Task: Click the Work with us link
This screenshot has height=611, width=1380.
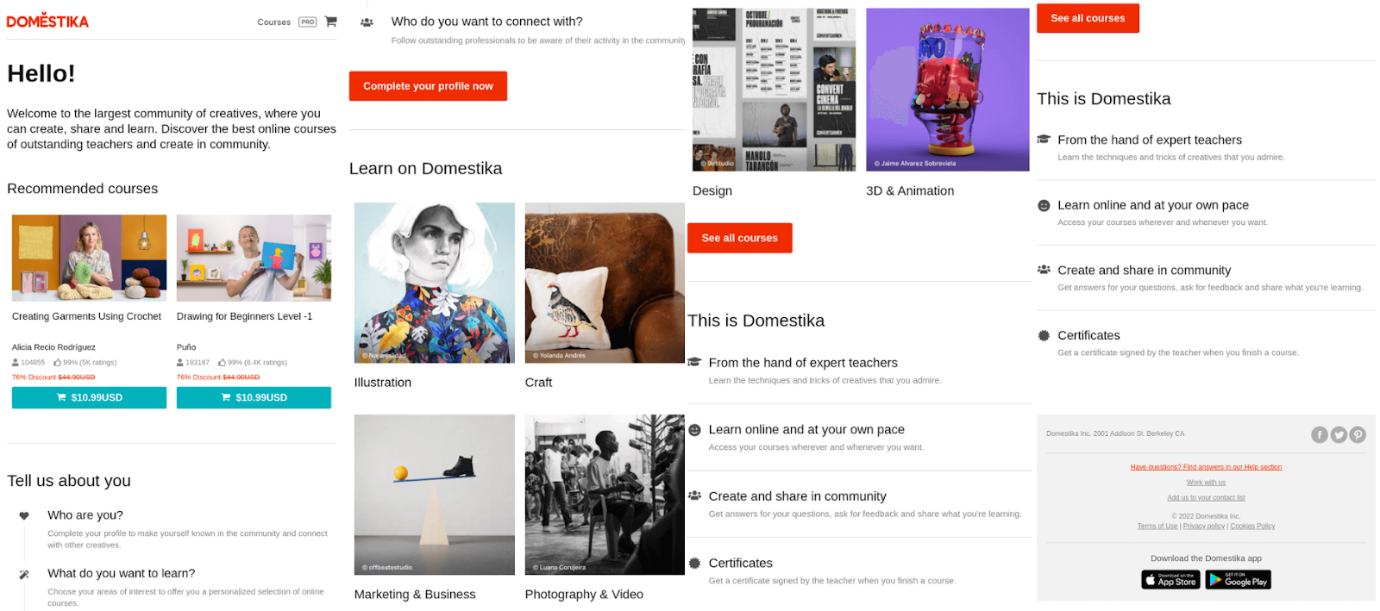Action: point(1206,483)
